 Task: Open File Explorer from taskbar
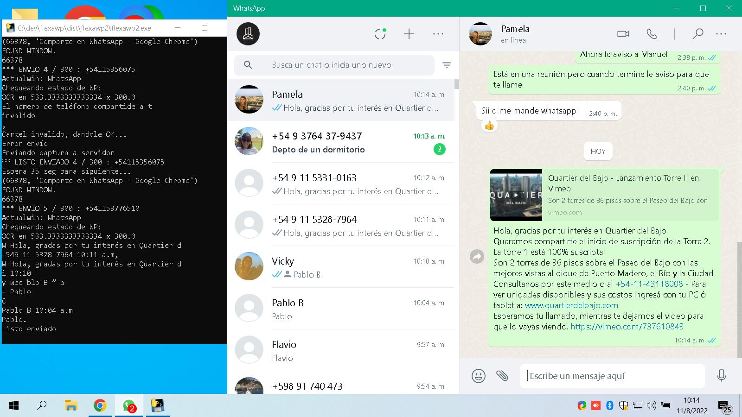[71, 406]
